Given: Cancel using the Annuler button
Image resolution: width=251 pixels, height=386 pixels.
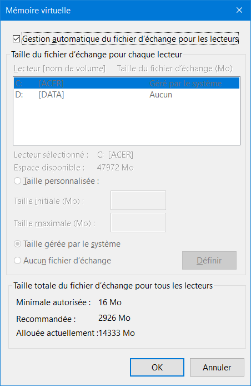Looking at the screenshot, I should click(x=217, y=367).
